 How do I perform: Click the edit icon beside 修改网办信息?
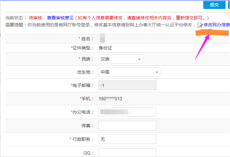click(200, 25)
